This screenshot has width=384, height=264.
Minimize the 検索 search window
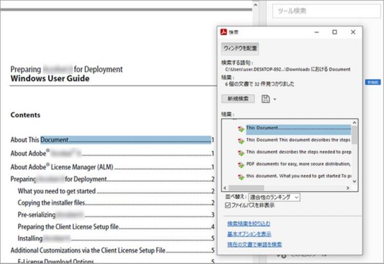click(317, 32)
